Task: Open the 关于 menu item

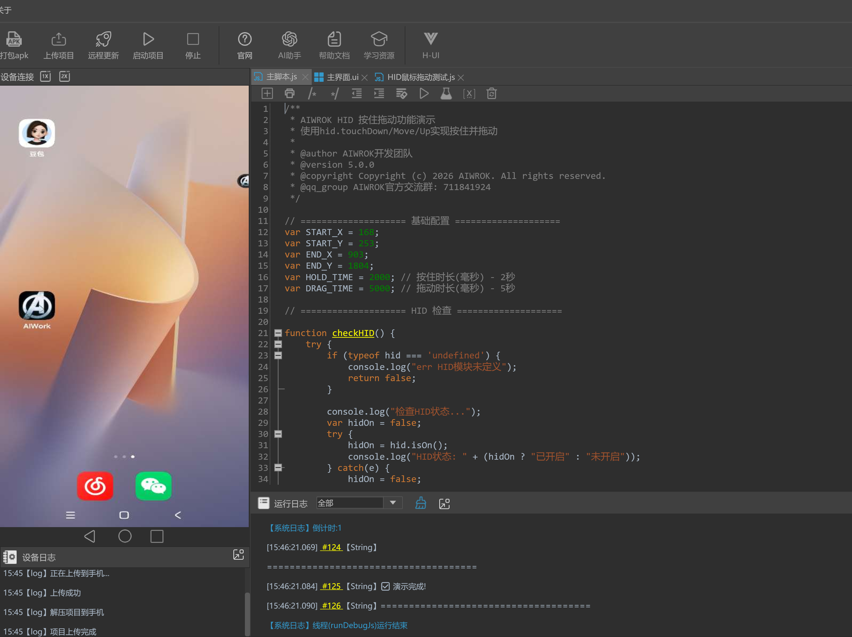Action: [5, 10]
